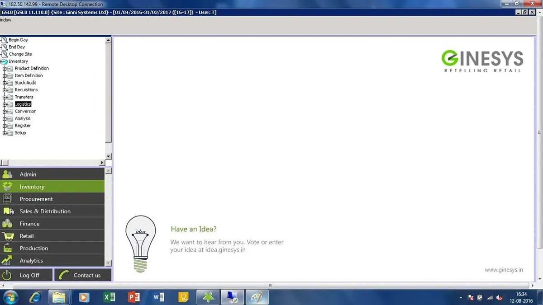Launch Internet Explorer from the taskbar

35,297
